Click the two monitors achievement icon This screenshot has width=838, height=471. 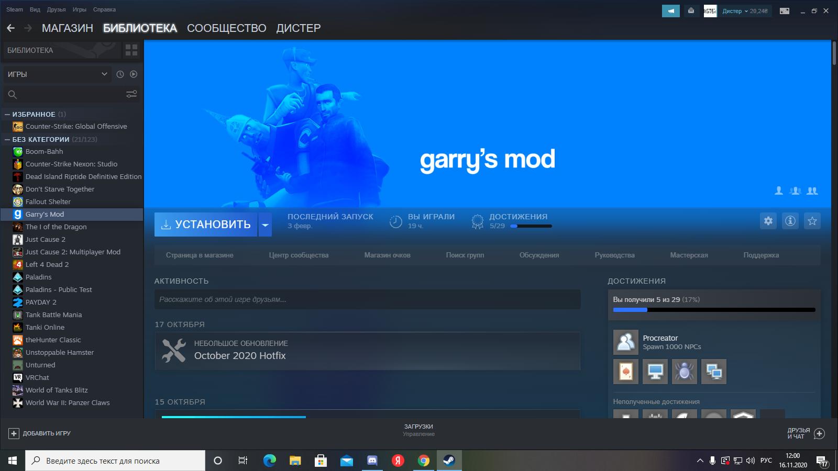(x=714, y=372)
